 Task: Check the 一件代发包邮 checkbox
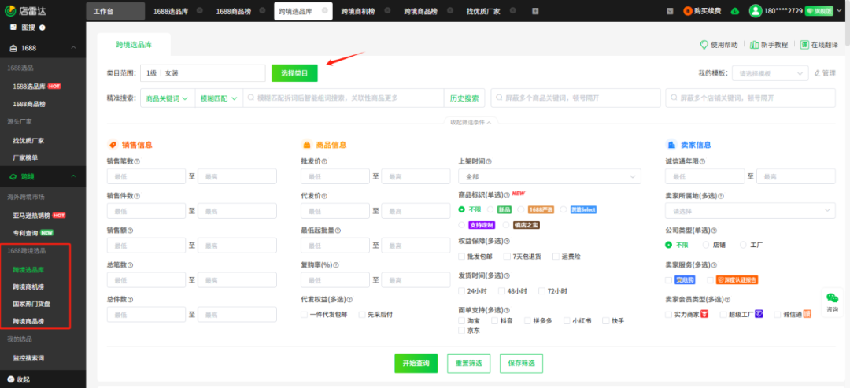304,314
